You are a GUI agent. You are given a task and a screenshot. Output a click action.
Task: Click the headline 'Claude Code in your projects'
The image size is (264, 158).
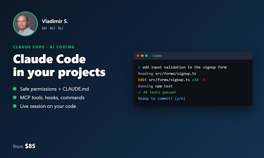click(x=59, y=66)
